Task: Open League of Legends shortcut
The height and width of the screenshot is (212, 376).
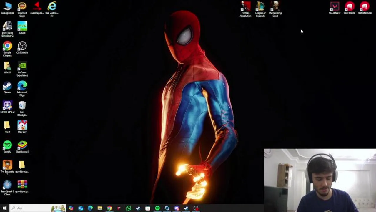Action: coord(260,9)
